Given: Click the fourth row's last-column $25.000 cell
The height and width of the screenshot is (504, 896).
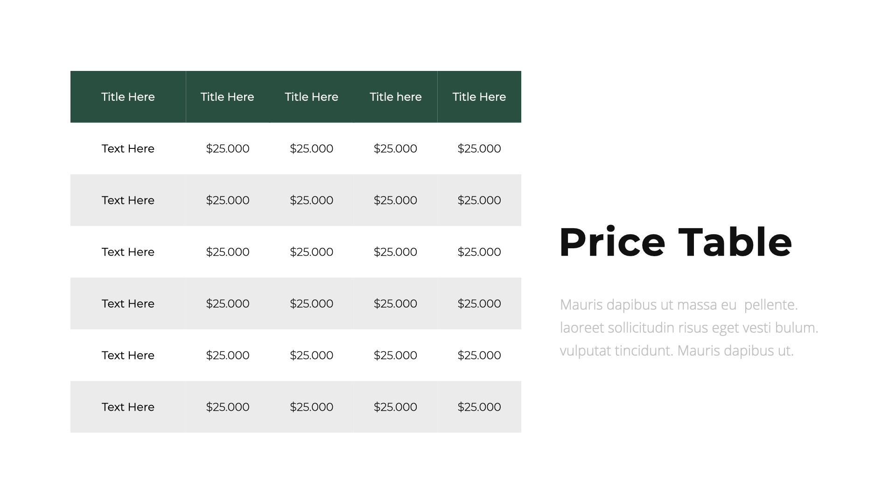Looking at the screenshot, I should (479, 304).
